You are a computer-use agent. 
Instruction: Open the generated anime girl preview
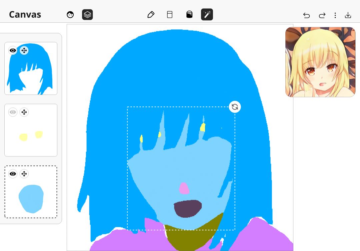point(320,62)
